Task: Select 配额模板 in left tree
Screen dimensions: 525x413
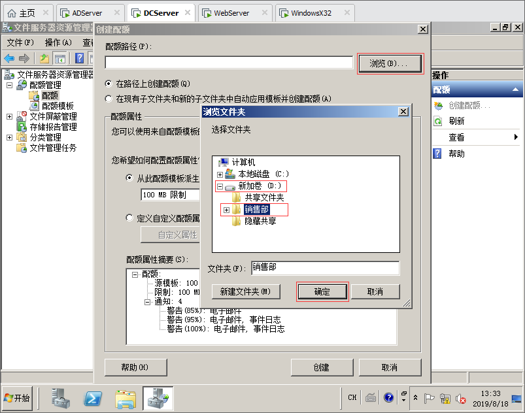Action: (x=58, y=106)
